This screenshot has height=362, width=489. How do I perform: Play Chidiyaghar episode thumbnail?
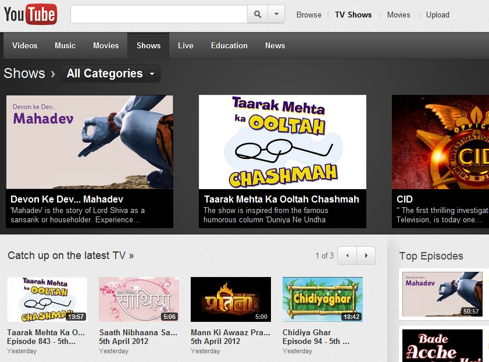[x=323, y=299]
